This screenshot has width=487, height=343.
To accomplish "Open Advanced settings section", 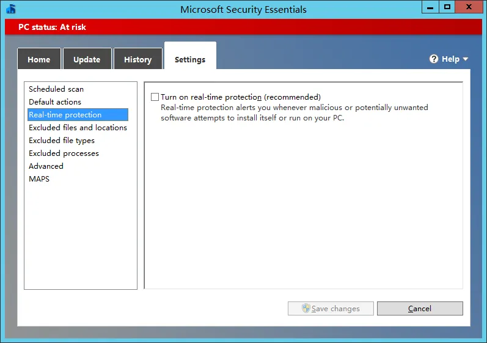I will click(x=78, y=166).
